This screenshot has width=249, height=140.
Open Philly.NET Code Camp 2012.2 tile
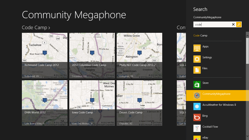tap(139, 55)
